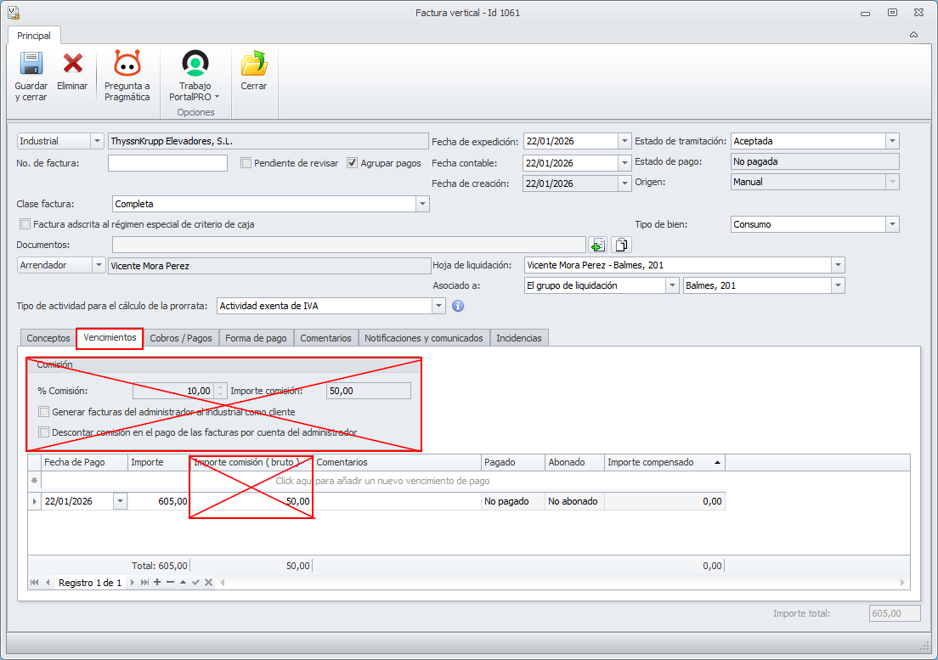
Task: Select the Principal ribbon tab
Action: 34,36
